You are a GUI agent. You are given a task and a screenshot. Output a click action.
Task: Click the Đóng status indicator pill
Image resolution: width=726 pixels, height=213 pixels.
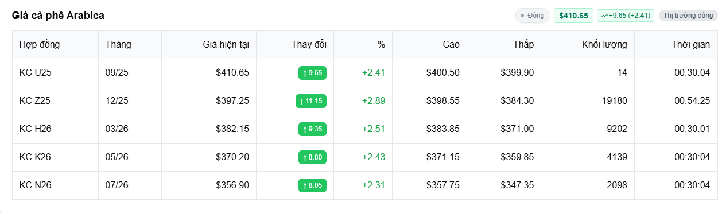pos(532,16)
